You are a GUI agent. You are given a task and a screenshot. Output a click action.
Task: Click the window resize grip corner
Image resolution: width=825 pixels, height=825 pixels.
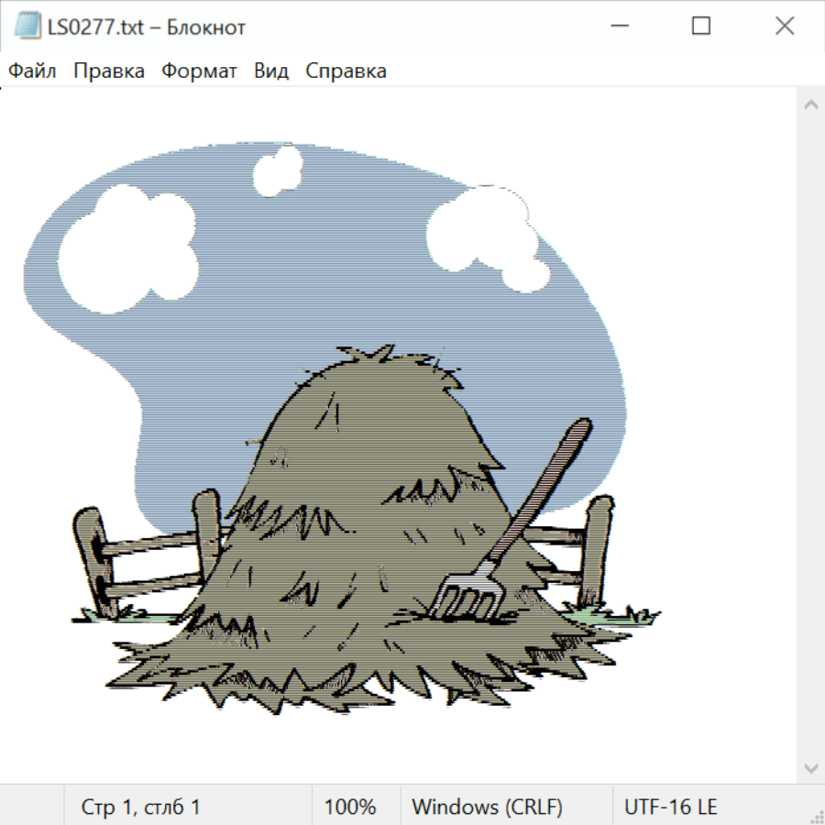[816, 816]
